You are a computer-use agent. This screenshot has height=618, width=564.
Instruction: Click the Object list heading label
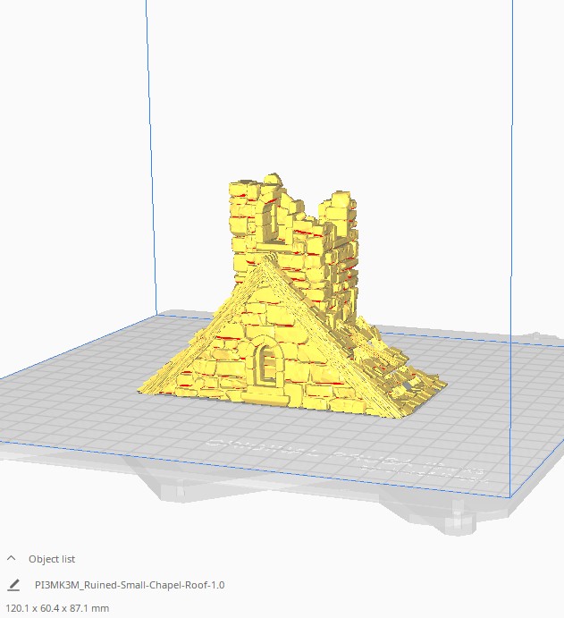pos(52,559)
